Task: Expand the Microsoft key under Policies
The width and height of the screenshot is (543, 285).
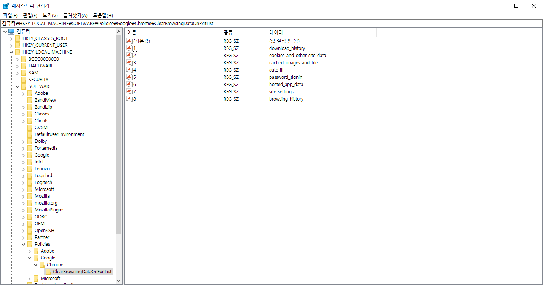Action: (x=29, y=278)
